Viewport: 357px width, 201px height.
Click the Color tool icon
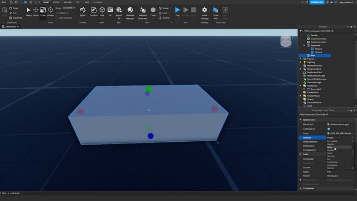(x=153, y=10)
